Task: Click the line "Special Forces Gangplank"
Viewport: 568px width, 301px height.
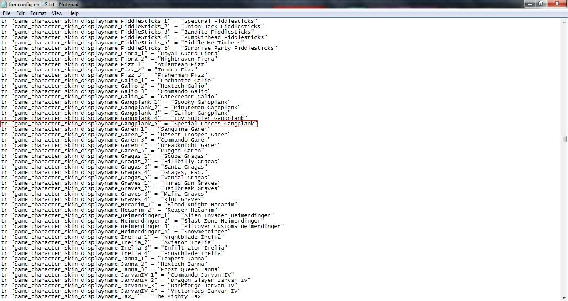Action: pos(129,124)
